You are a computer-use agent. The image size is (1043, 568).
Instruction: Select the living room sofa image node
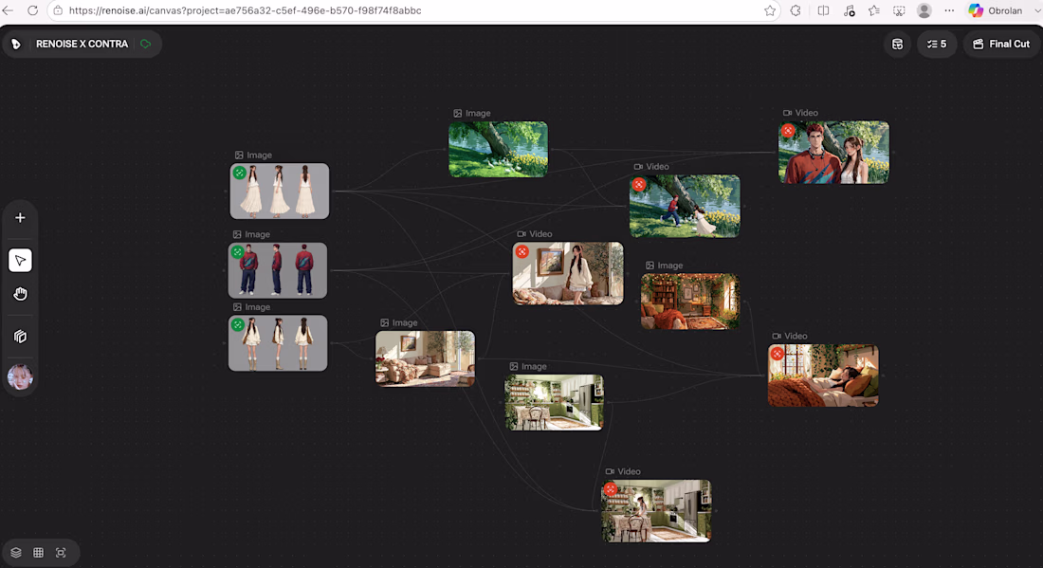point(425,358)
